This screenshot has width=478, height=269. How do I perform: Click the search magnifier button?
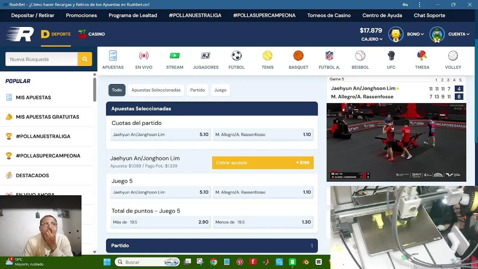click(85, 59)
